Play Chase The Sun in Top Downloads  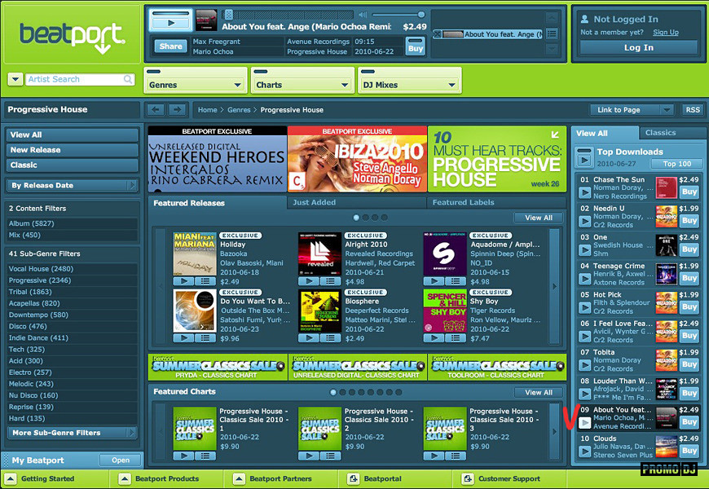click(x=585, y=192)
